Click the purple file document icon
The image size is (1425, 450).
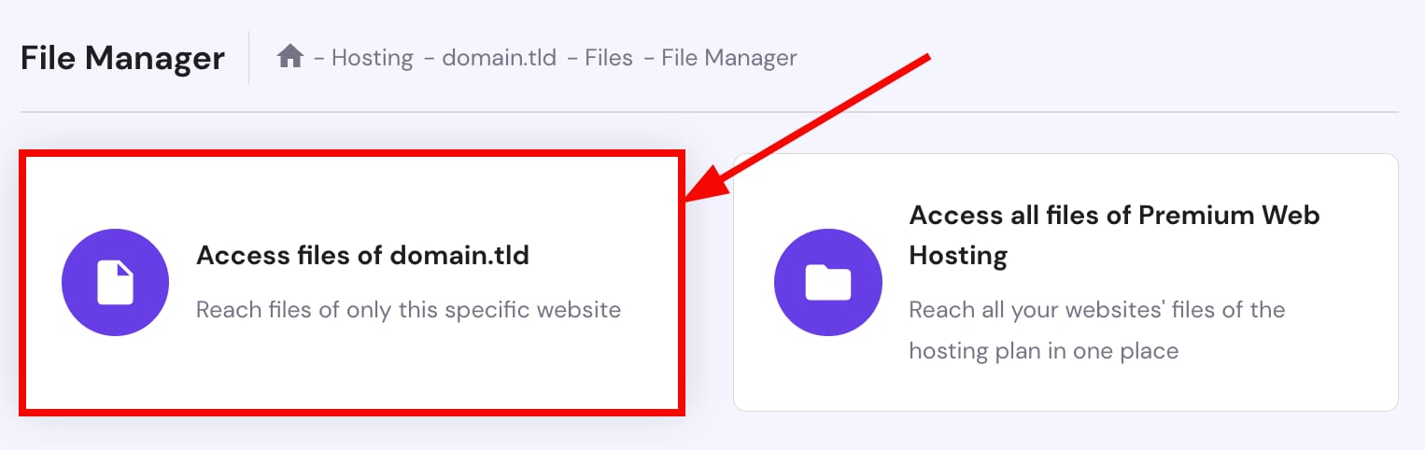(x=115, y=283)
